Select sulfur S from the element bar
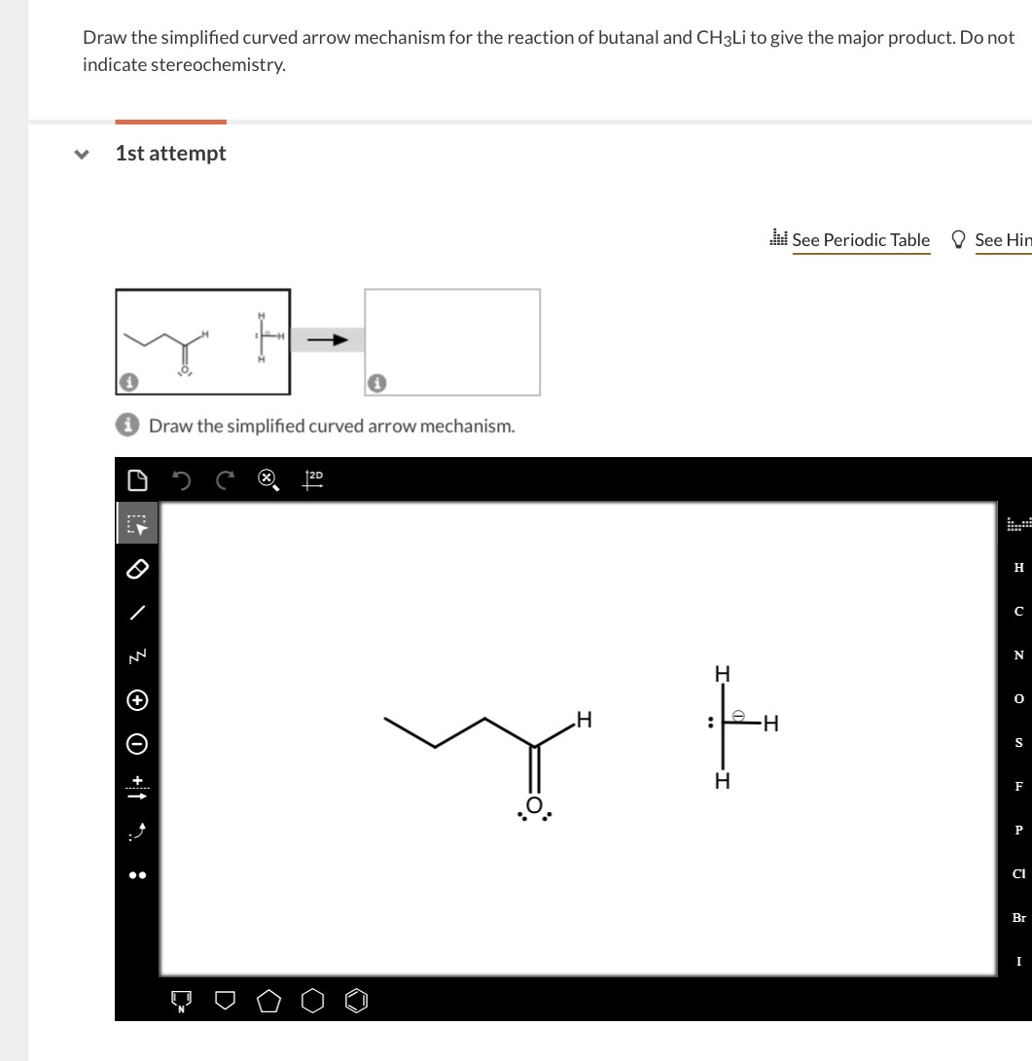This screenshot has height=1061, width=1032. point(1018,742)
